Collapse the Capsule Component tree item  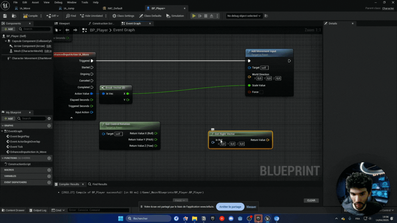click(6, 41)
